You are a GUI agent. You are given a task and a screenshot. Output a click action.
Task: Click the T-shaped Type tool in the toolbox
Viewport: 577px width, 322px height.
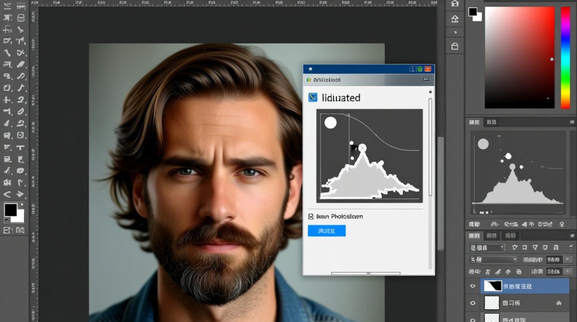click(x=20, y=148)
